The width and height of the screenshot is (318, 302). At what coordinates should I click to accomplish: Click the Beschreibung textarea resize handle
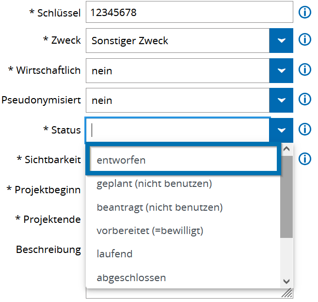point(287,293)
